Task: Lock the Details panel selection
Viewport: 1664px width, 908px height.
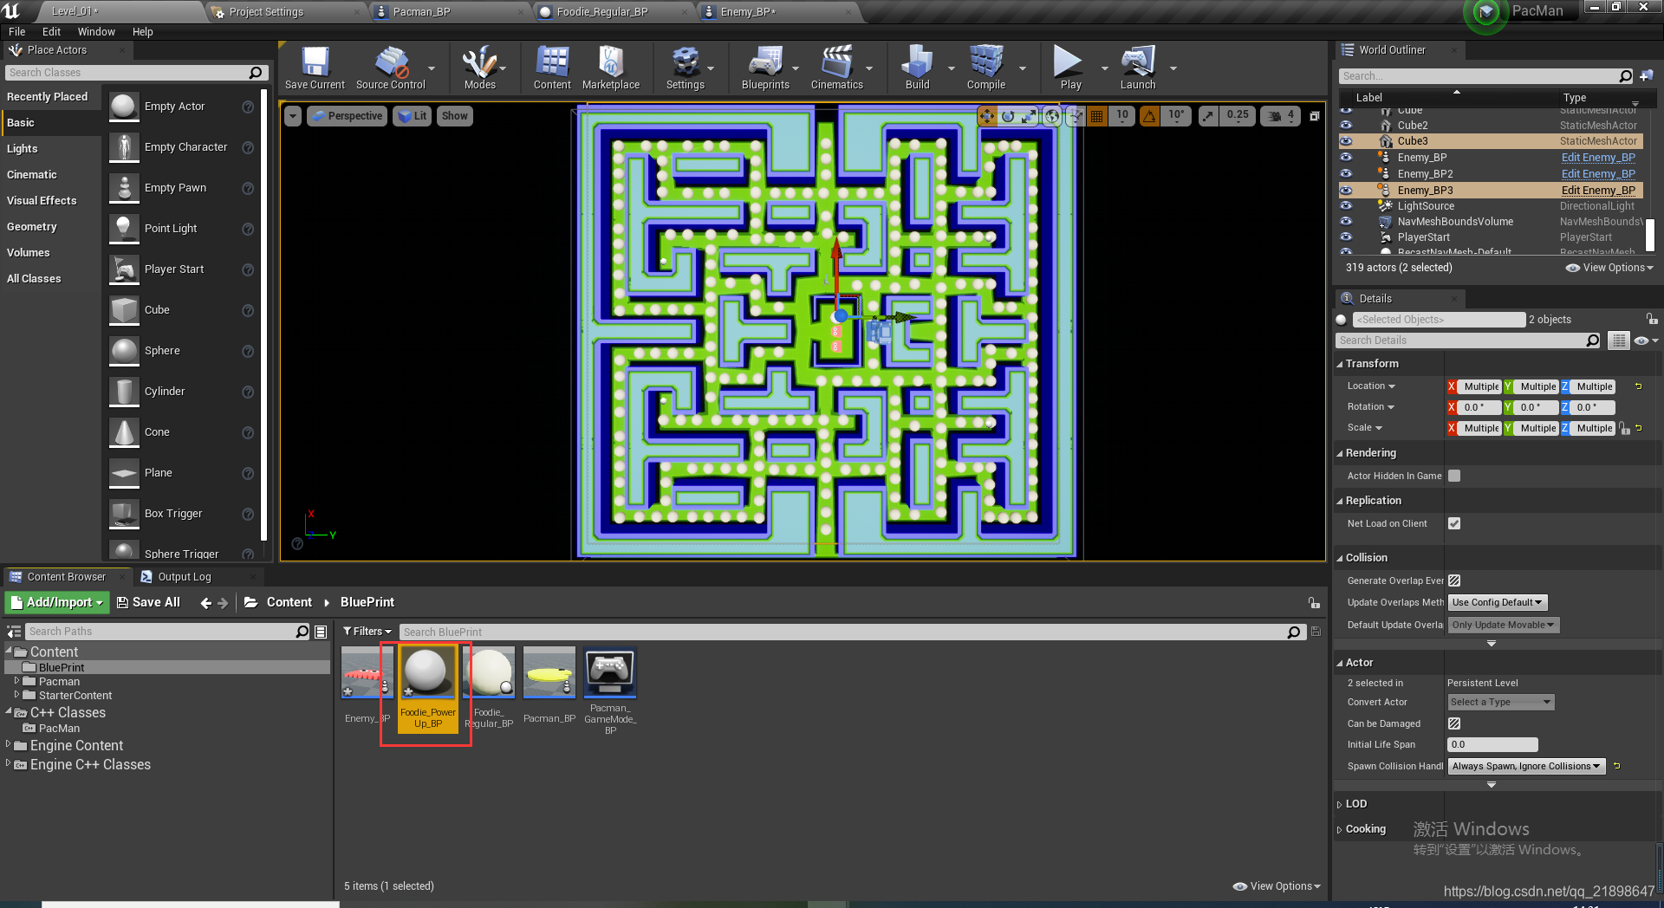Action: pos(1652,319)
